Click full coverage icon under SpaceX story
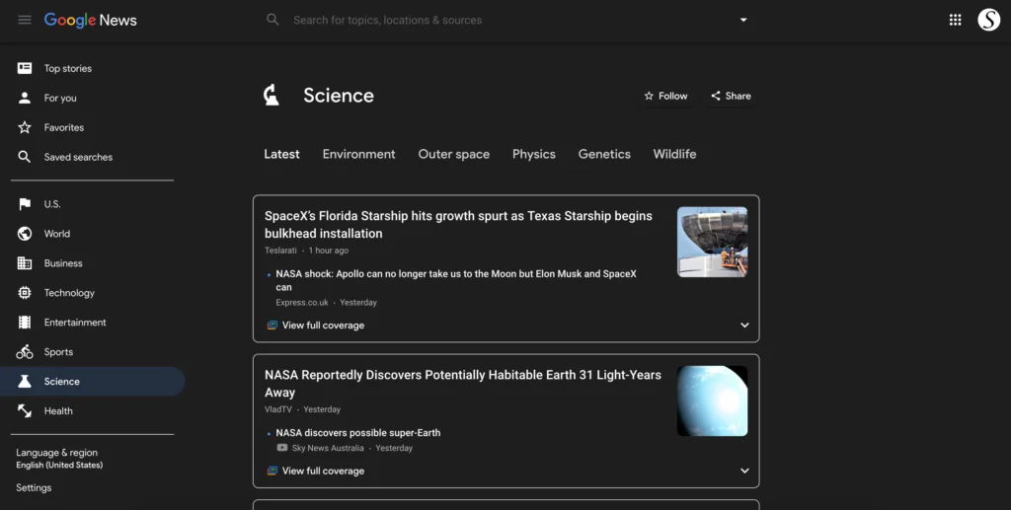 point(272,326)
